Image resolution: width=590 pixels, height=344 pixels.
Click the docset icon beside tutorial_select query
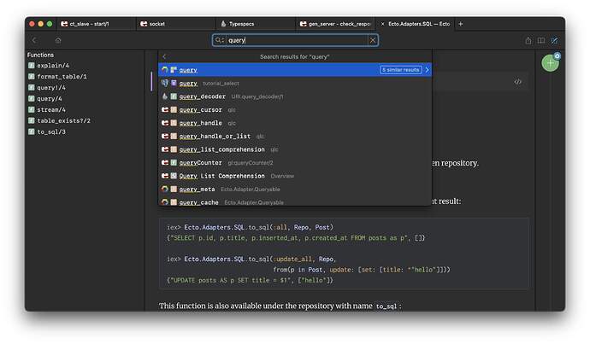[x=165, y=83]
